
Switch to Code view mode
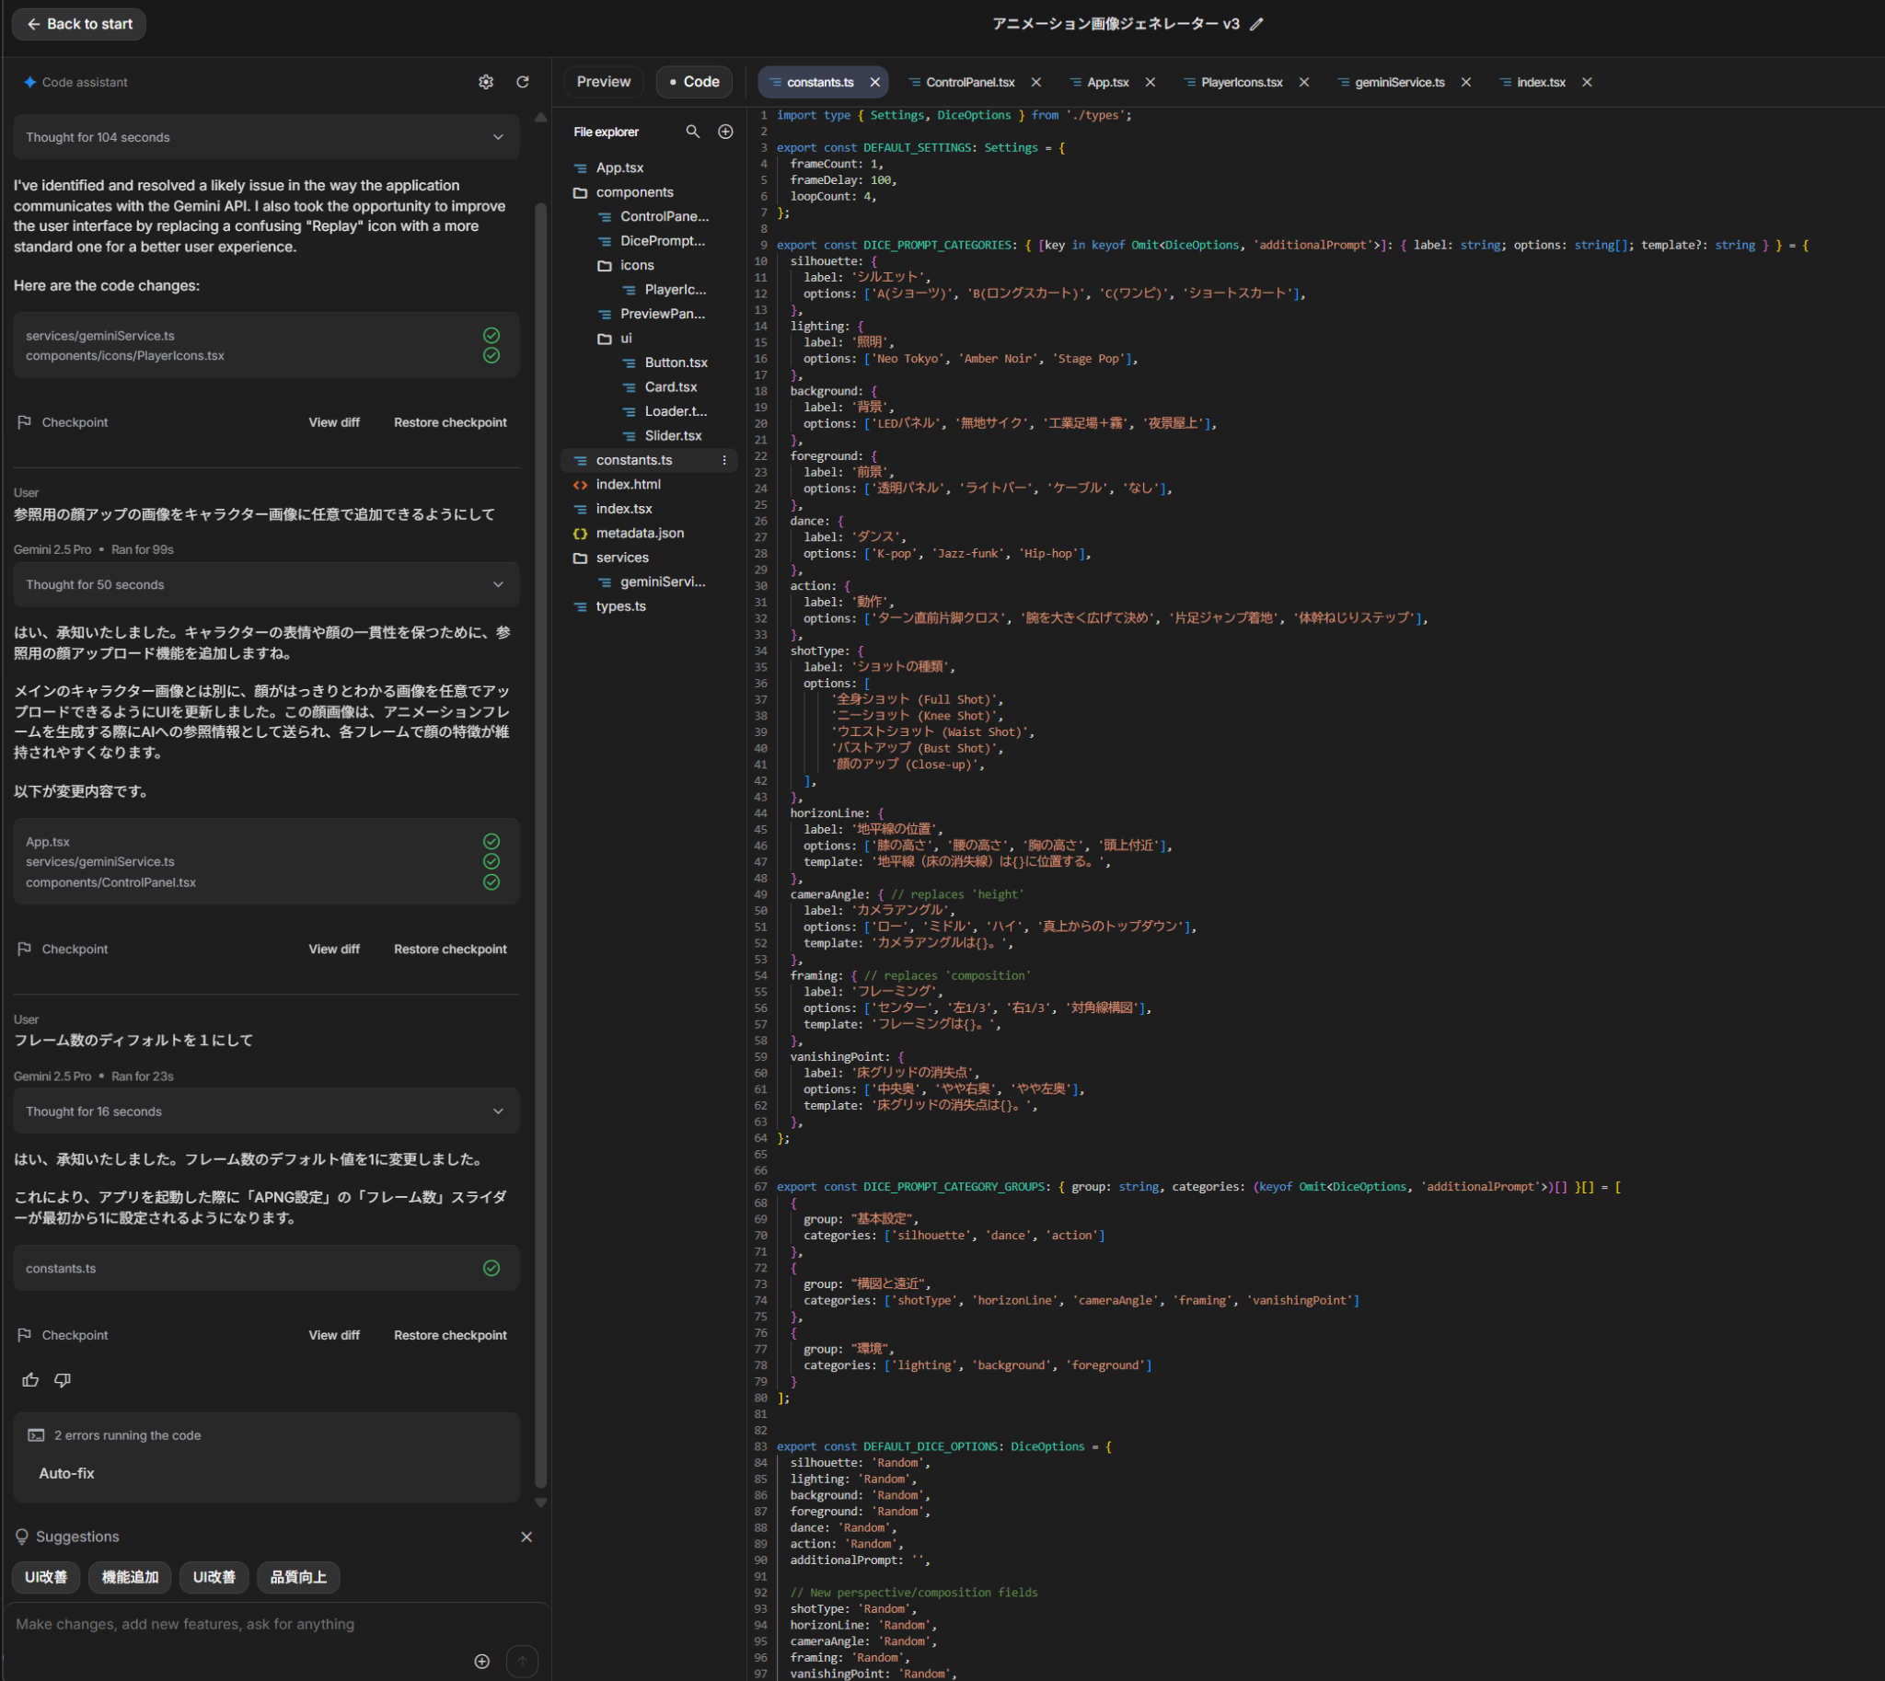694,82
